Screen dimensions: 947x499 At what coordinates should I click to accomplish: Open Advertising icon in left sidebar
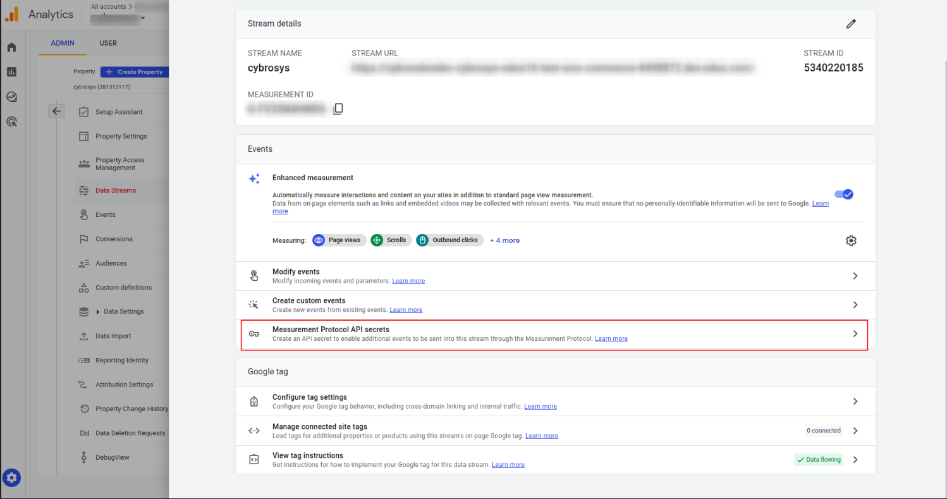point(11,121)
